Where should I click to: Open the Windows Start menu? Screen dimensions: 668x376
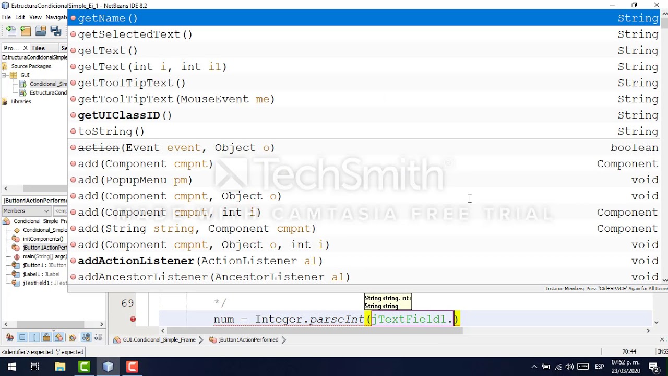click(11, 367)
